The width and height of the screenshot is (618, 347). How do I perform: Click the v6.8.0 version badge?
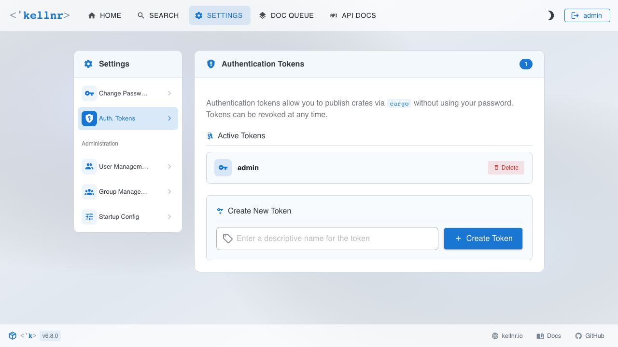(x=50, y=336)
